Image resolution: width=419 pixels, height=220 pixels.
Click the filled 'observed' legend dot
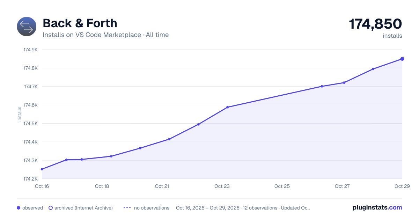pyautogui.click(x=19, y=208)
